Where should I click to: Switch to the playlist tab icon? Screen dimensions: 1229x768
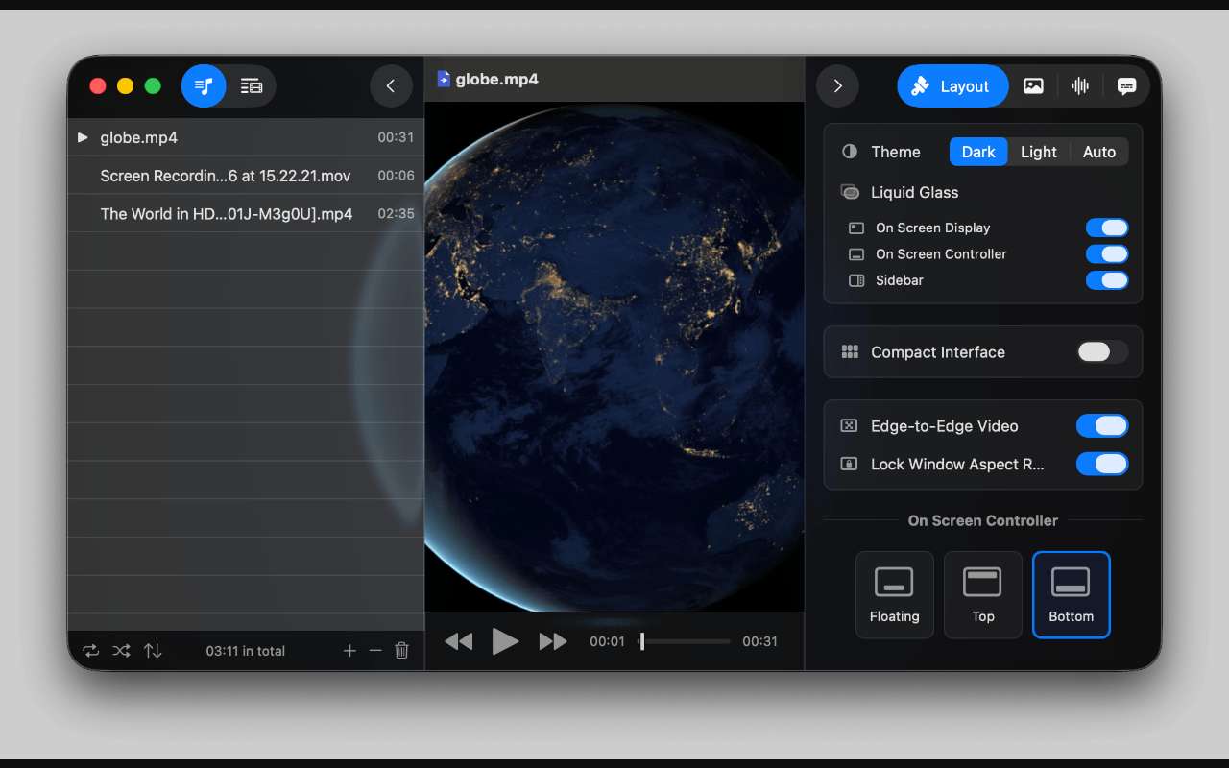pyautogui.click(x=204, y=86)
